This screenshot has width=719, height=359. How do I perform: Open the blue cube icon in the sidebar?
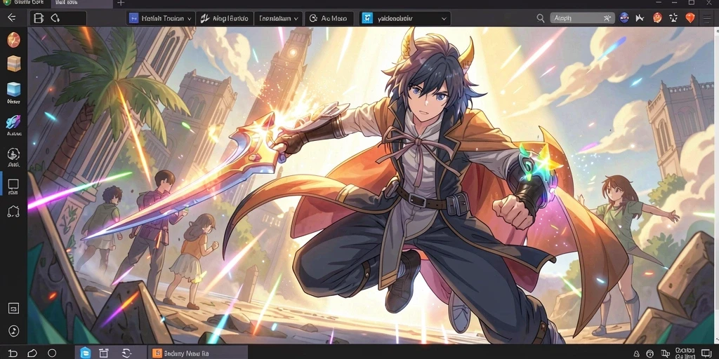pyautogui.click(x=13, y=89)
